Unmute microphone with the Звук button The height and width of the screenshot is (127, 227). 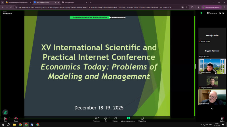pyautogui.click(x=5, y=119)
